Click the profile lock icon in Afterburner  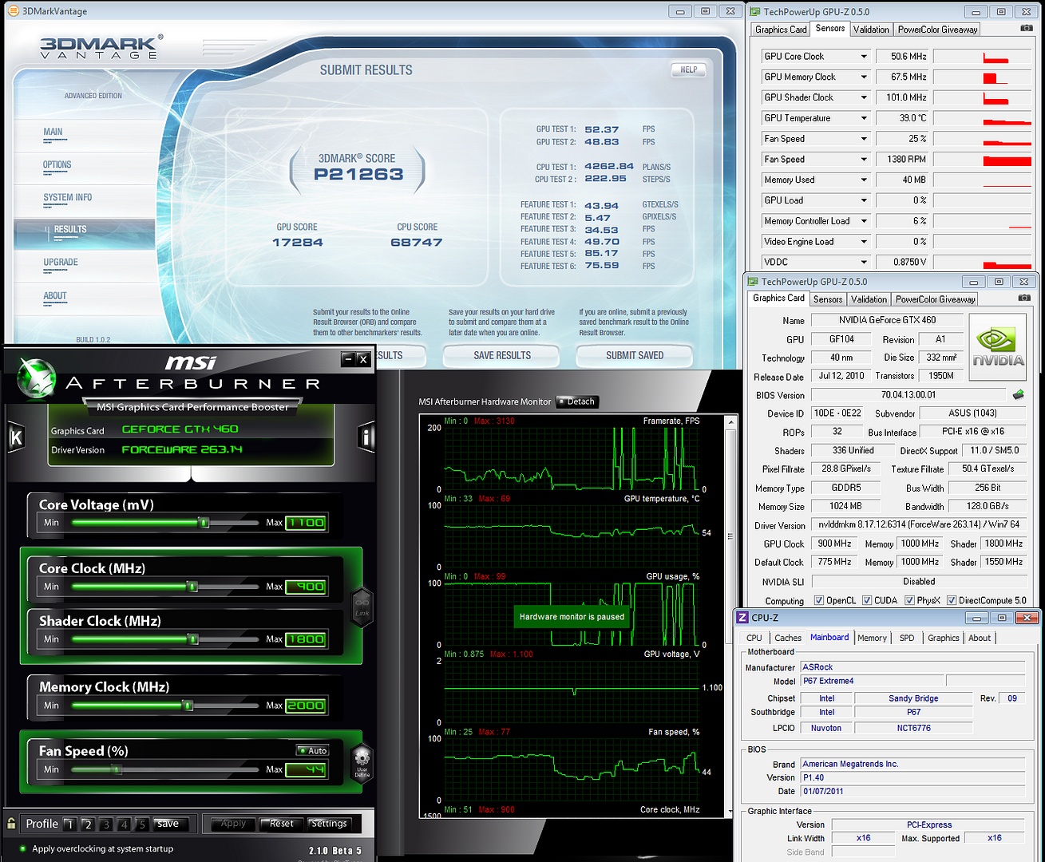click(x=11, y=823)
